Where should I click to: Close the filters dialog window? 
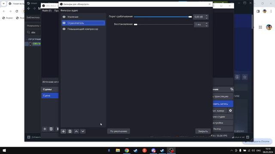(210, 4)
